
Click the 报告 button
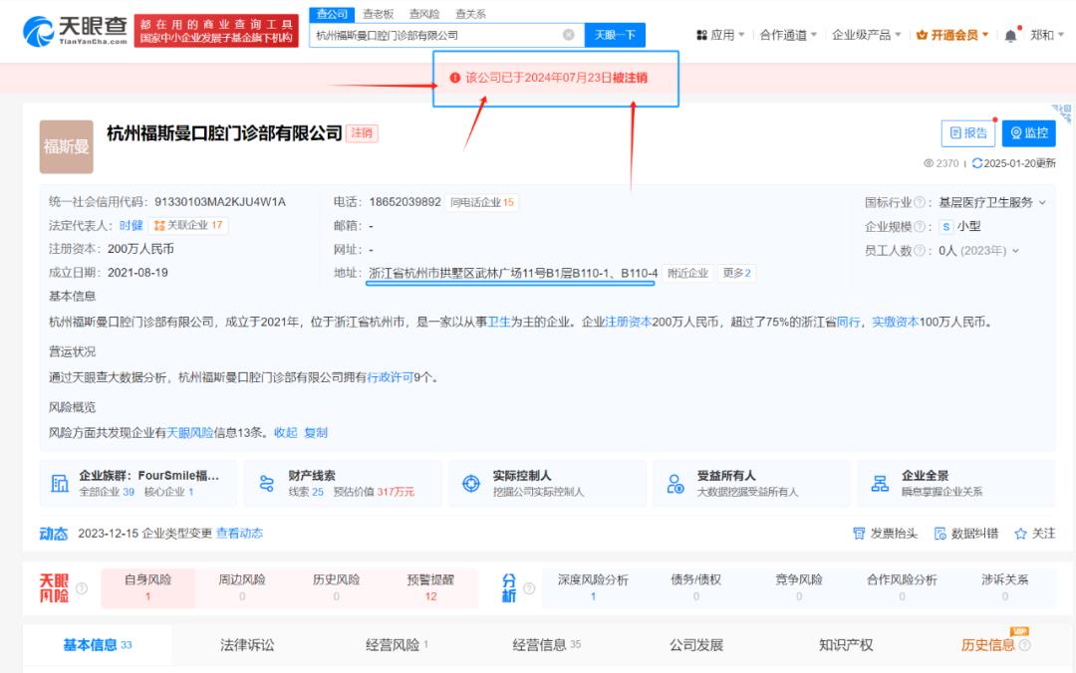(968, 133)
